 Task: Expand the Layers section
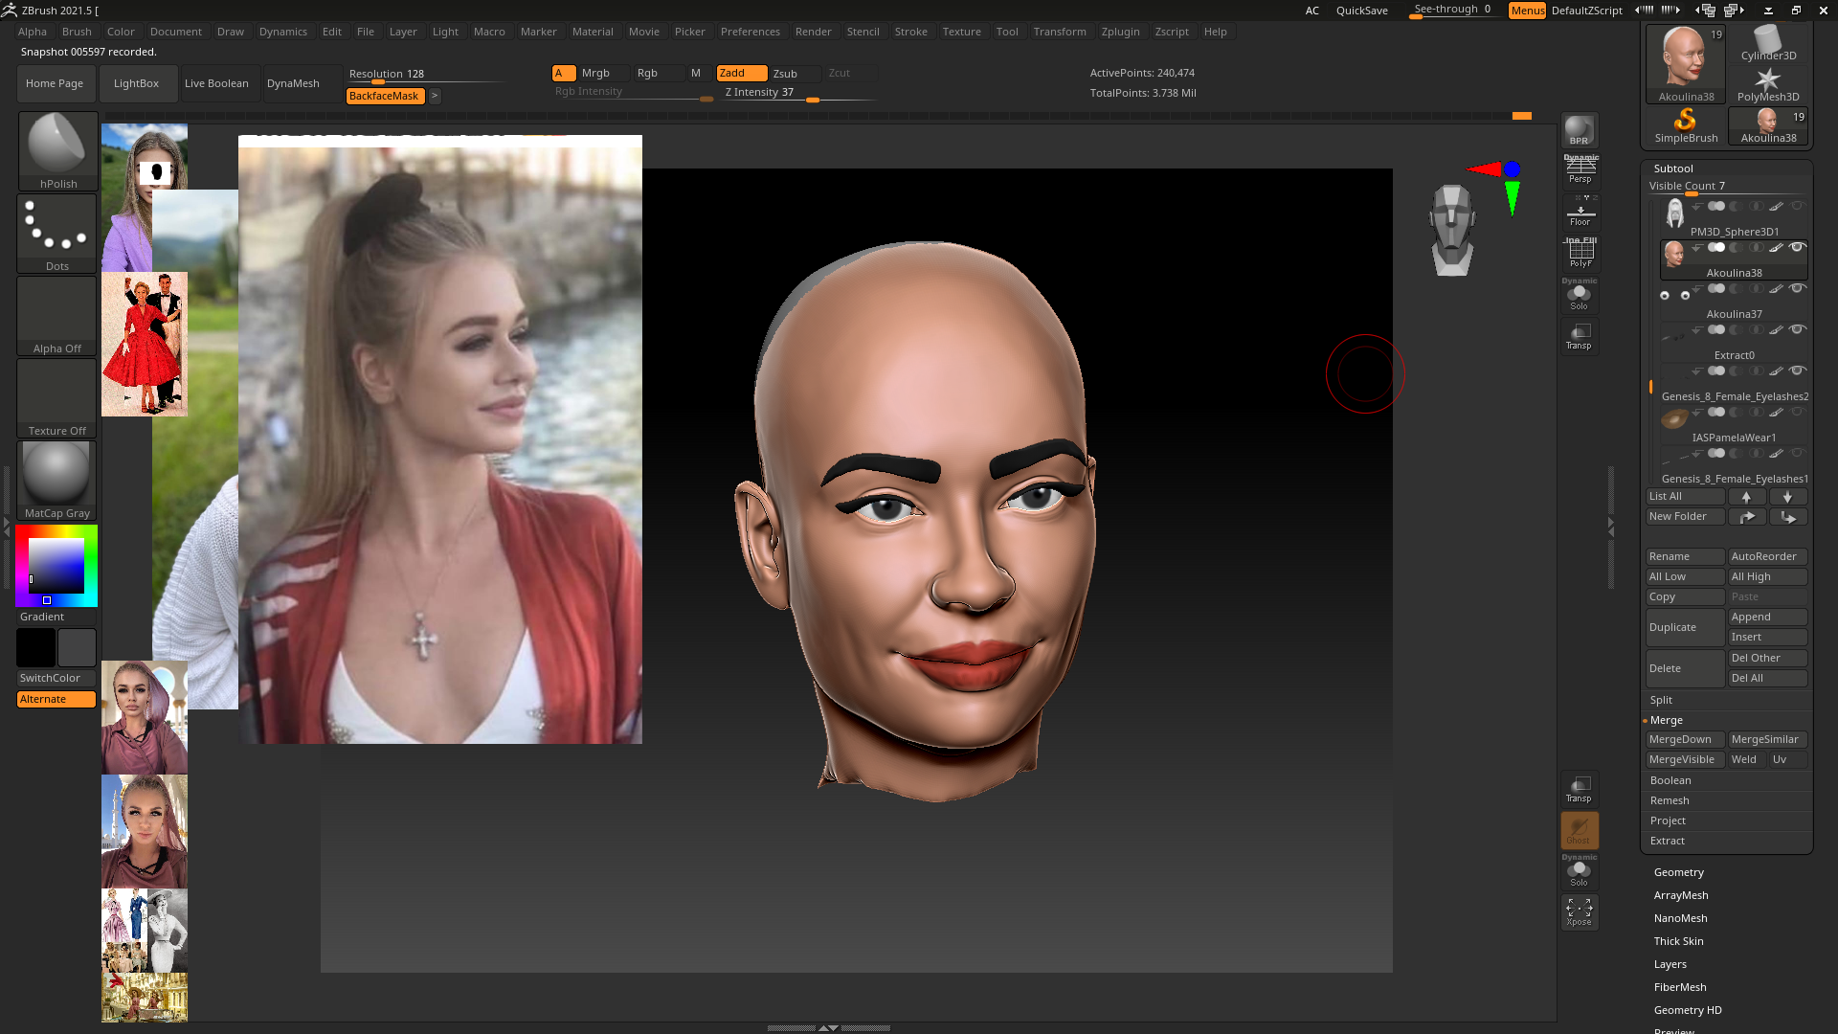coord(1670,964)
